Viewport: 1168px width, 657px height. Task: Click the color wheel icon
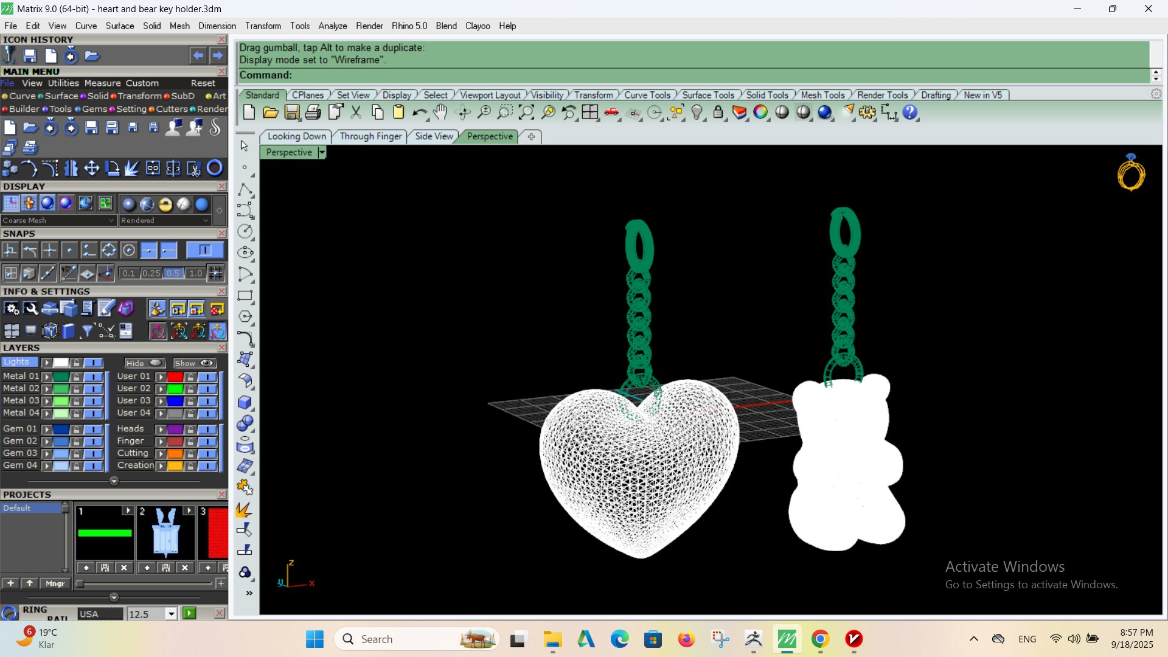(760, 113)
